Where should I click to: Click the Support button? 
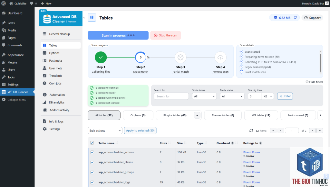tap(312, 18)
